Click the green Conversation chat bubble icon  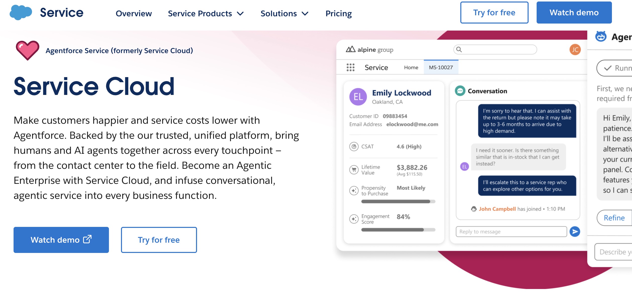tap(460, 91)
